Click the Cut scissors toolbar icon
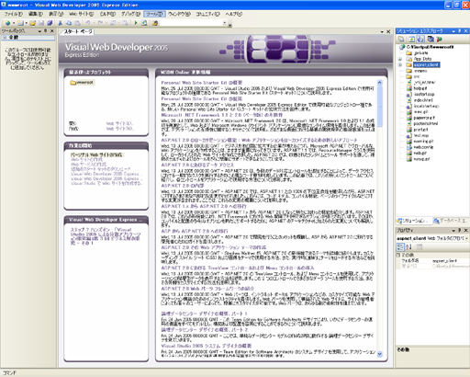 [x=61, y=23]
